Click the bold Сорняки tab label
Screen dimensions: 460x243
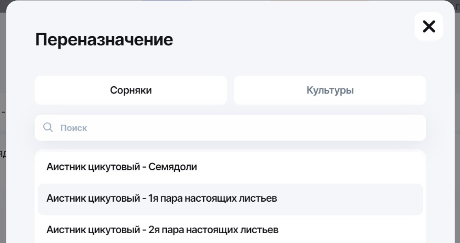coord(131,90)
